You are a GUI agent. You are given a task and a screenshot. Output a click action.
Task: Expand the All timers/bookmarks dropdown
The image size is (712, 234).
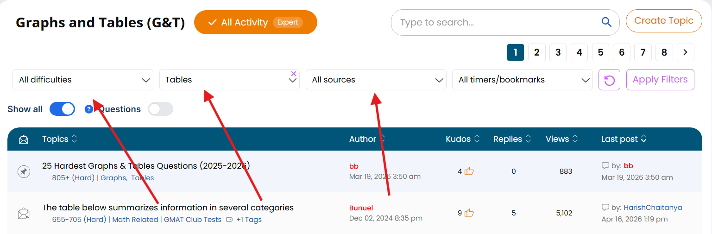pos(522,80)
